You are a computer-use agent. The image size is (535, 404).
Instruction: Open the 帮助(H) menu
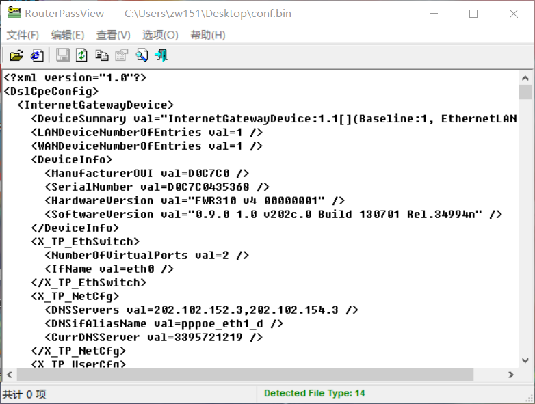click(x=208, y=35)
